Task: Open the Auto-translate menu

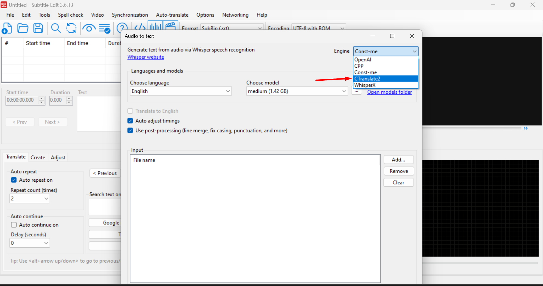Action: [172, 15]
